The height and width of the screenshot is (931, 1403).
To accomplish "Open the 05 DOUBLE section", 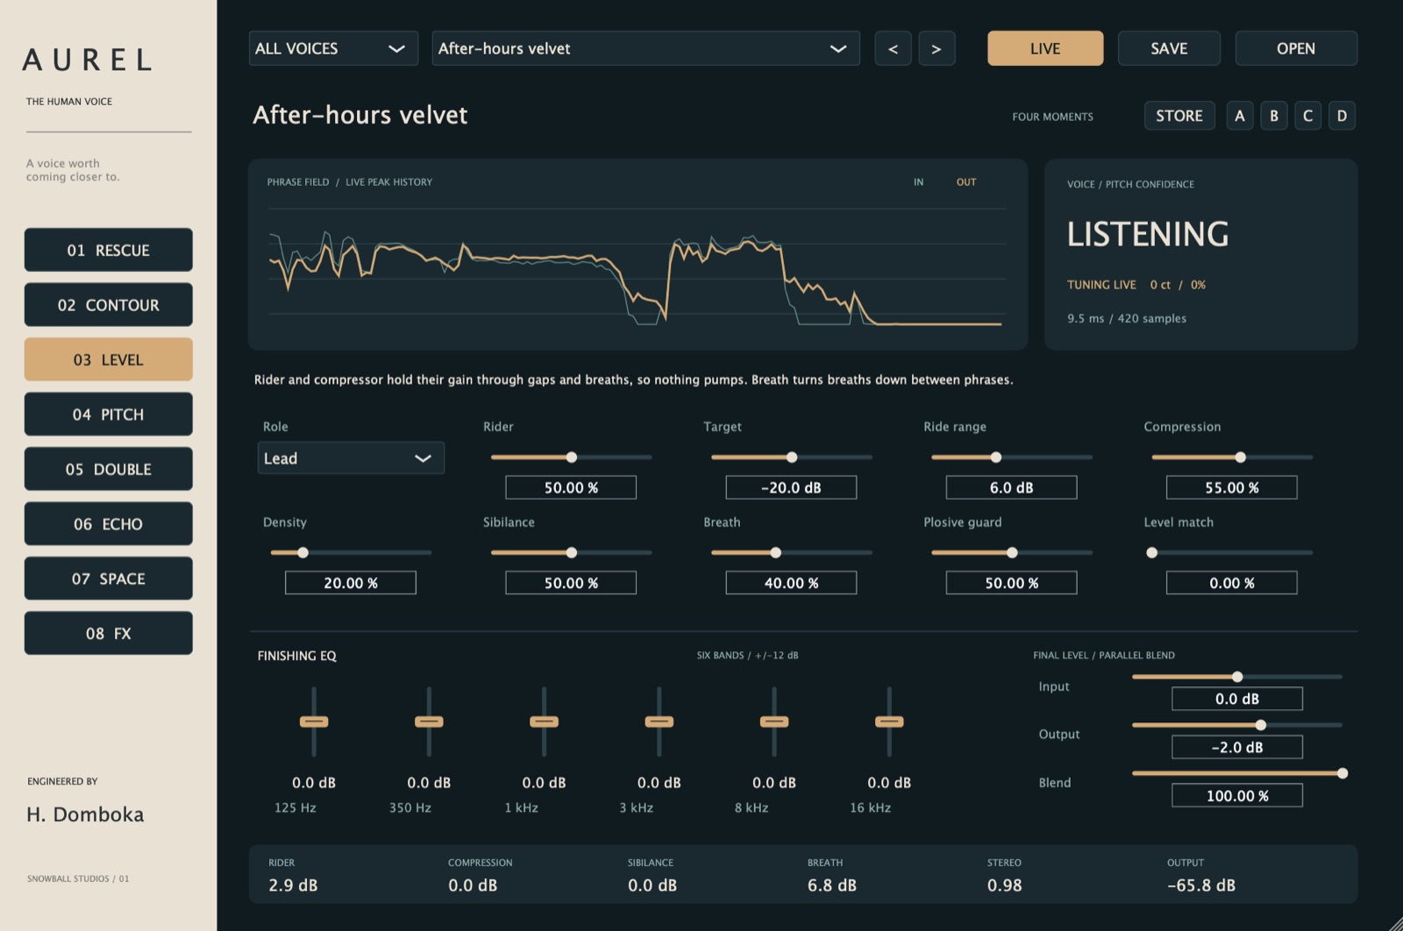I will click(x=109, y=469).
